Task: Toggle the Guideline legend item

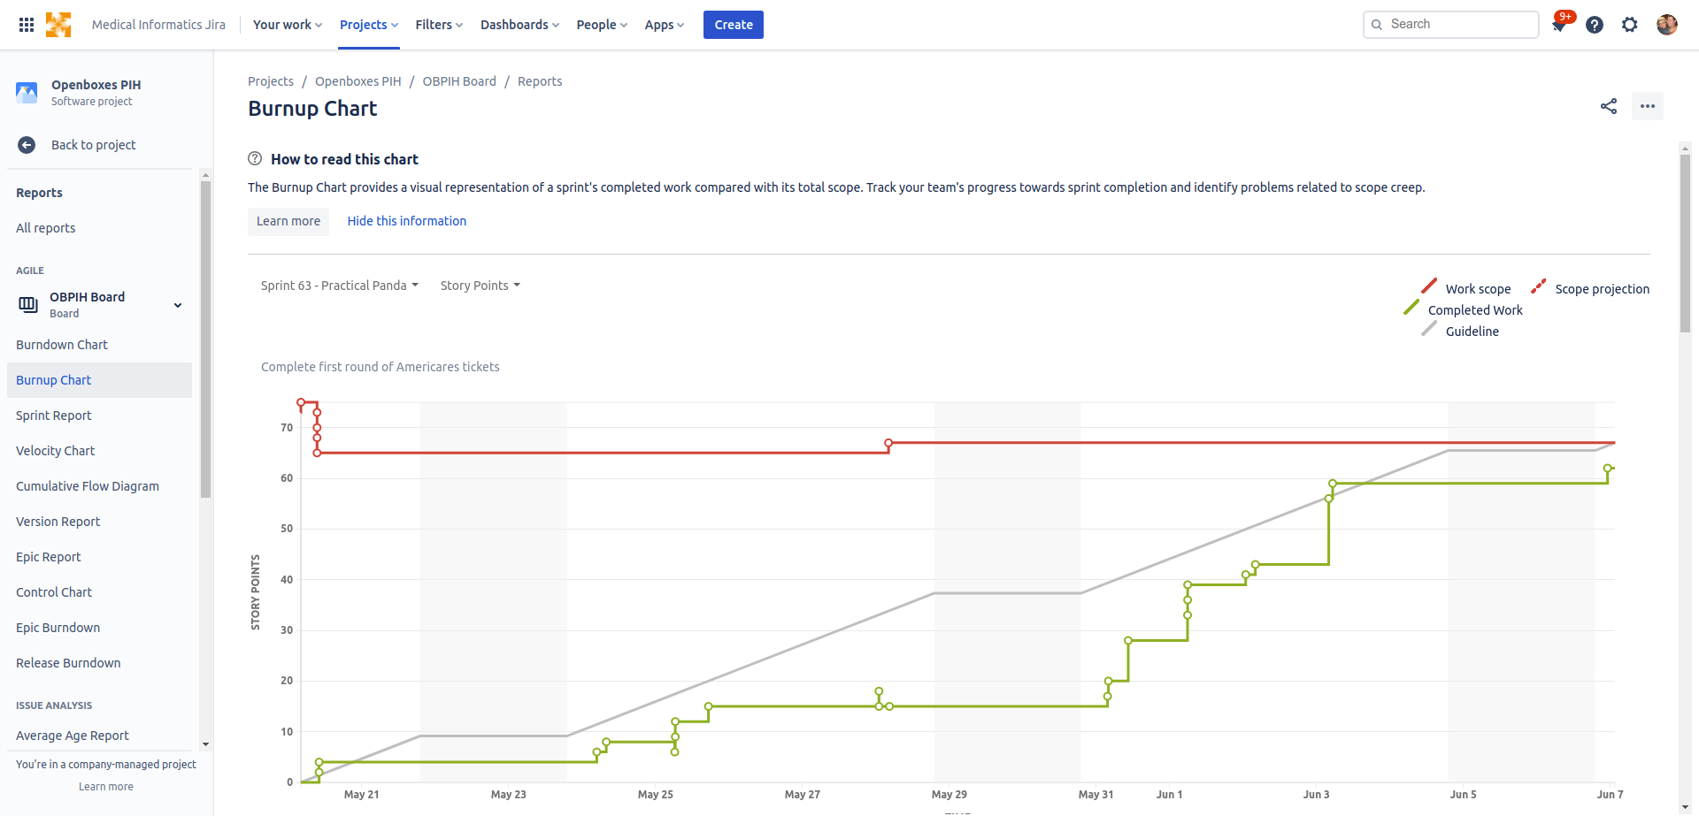Action: click(1460, 331)
